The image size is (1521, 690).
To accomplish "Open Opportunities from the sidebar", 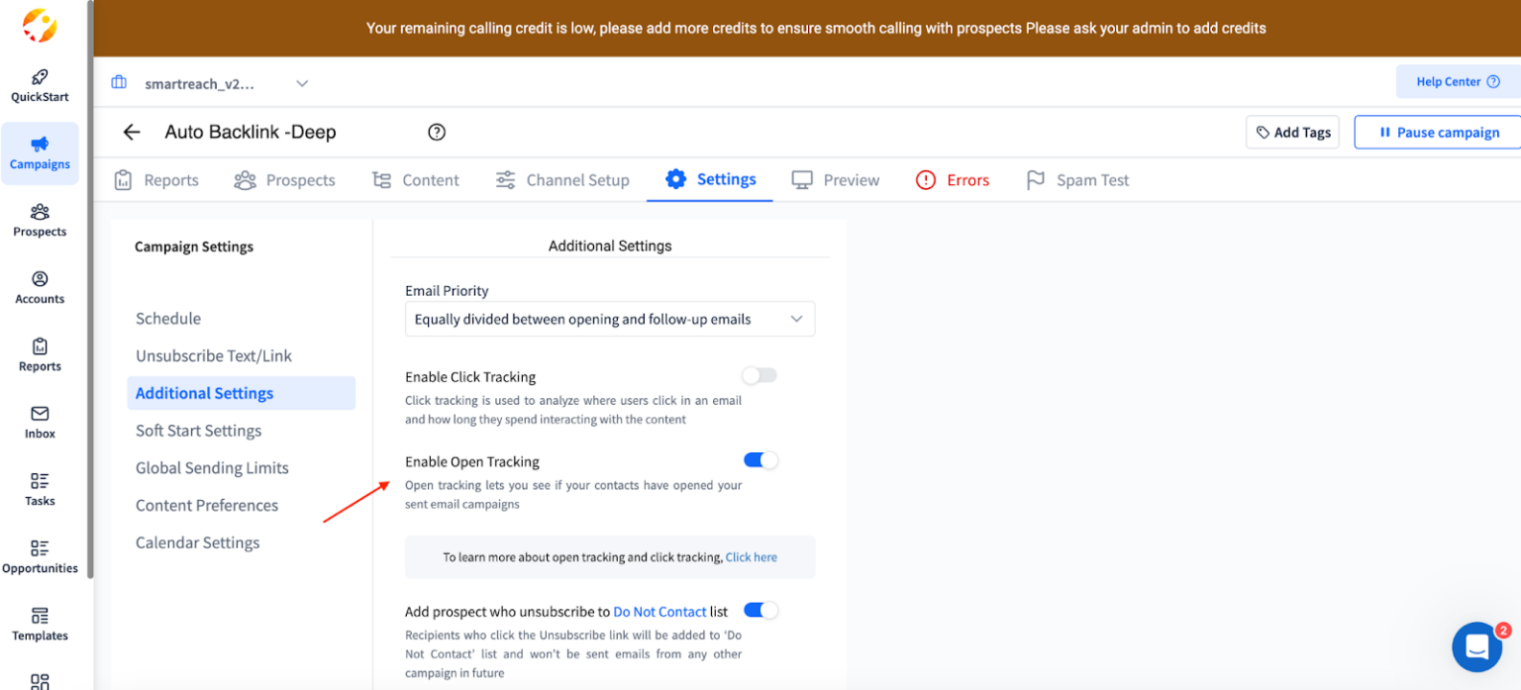I will pyautogui.click(x=40, y=556).
